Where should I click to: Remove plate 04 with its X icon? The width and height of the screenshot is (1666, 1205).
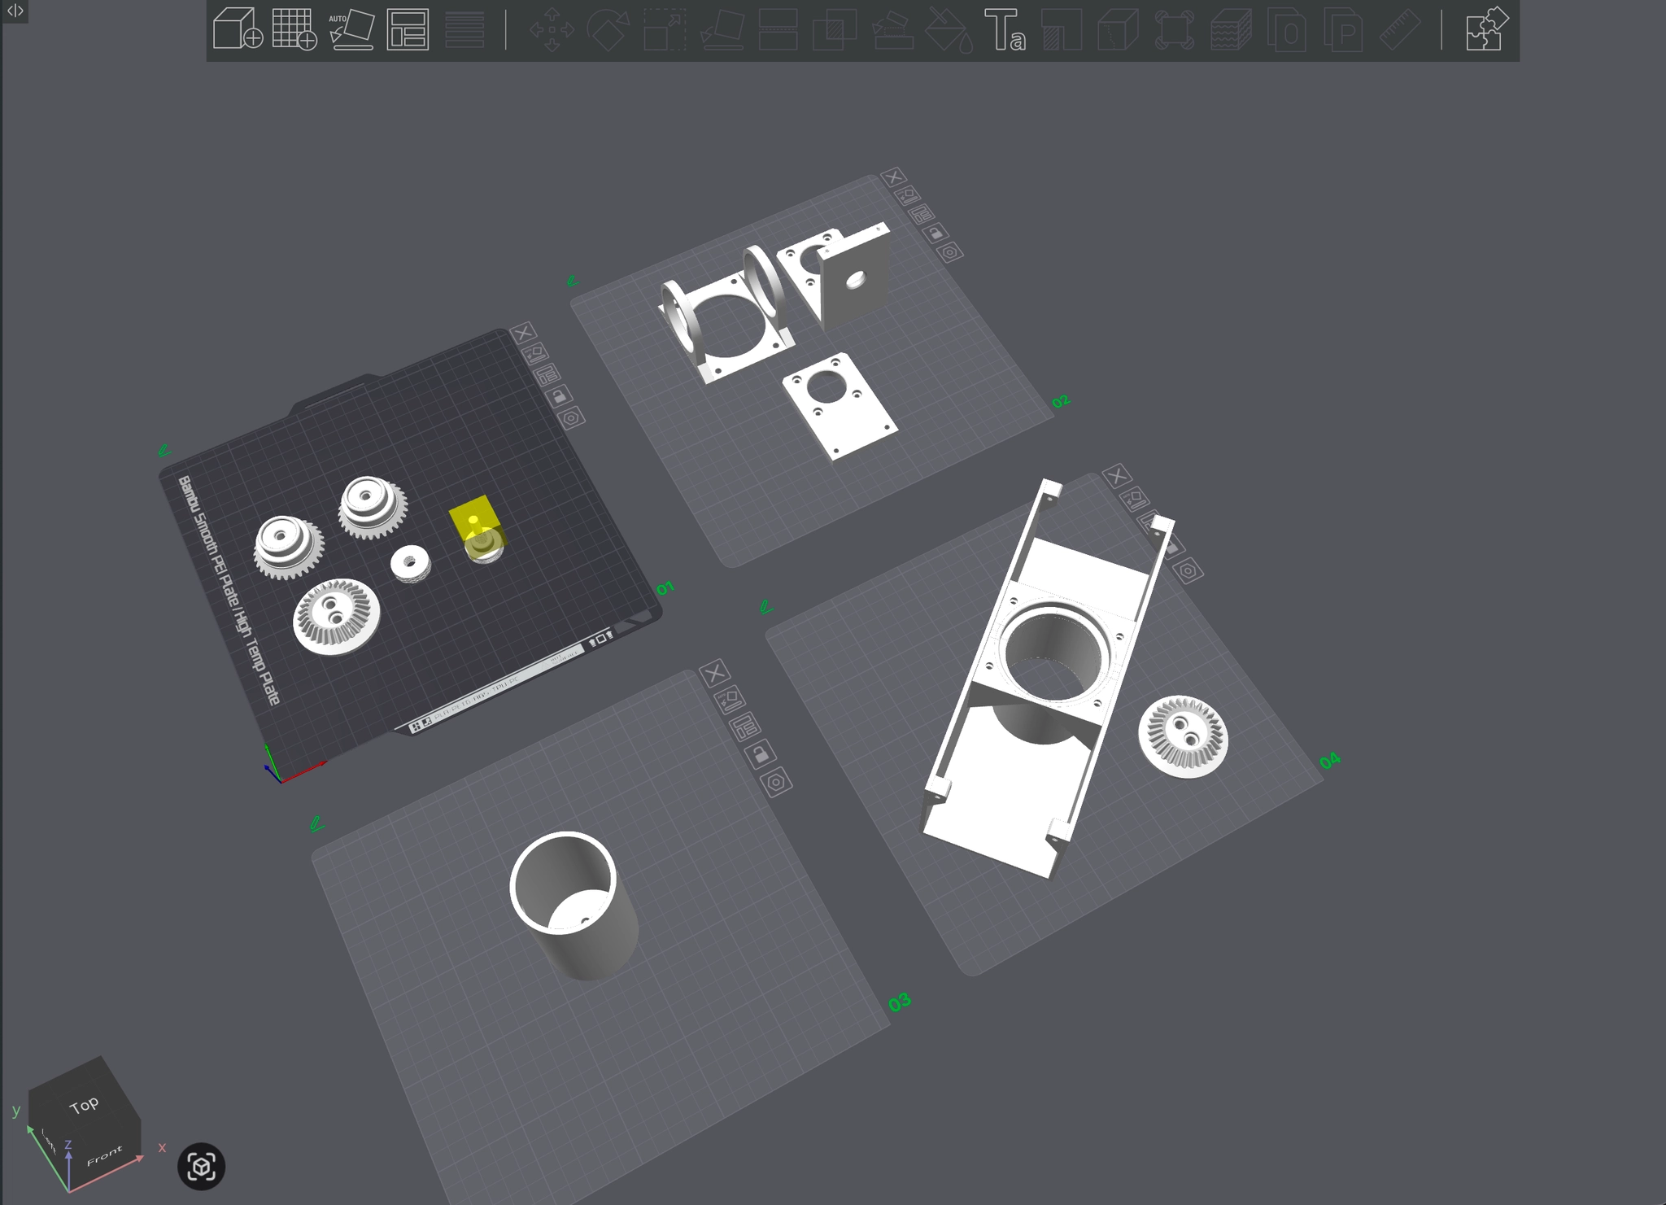point(1116,476)
